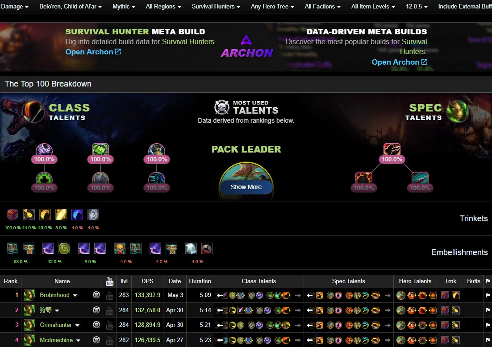Viewport: 492px width, 347px height.
Task: Click the green spiral embellishment icon
Action: coord(64,248)
